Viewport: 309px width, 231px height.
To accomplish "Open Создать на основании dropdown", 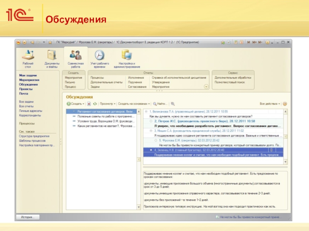I will pyautogui.click(x=134, y=104).
